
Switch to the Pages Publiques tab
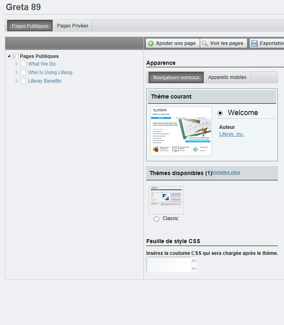[30, 26]
